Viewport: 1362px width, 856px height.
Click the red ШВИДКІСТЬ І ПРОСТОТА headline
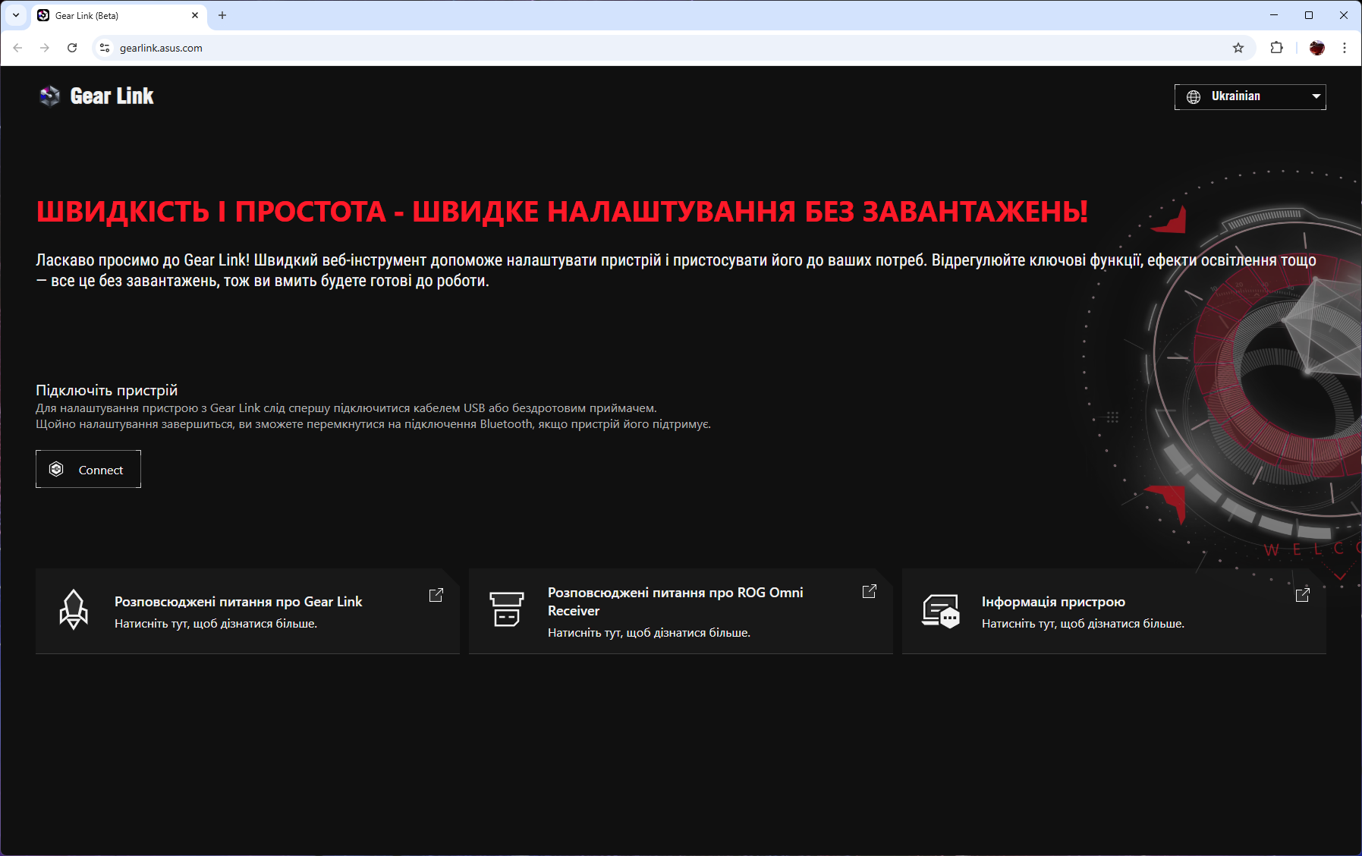click(x=562, y=212)
